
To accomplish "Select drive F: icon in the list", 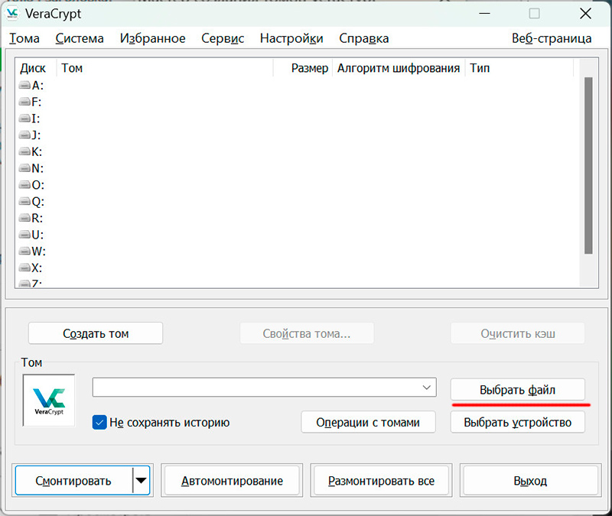I will (x=24, y=102).
